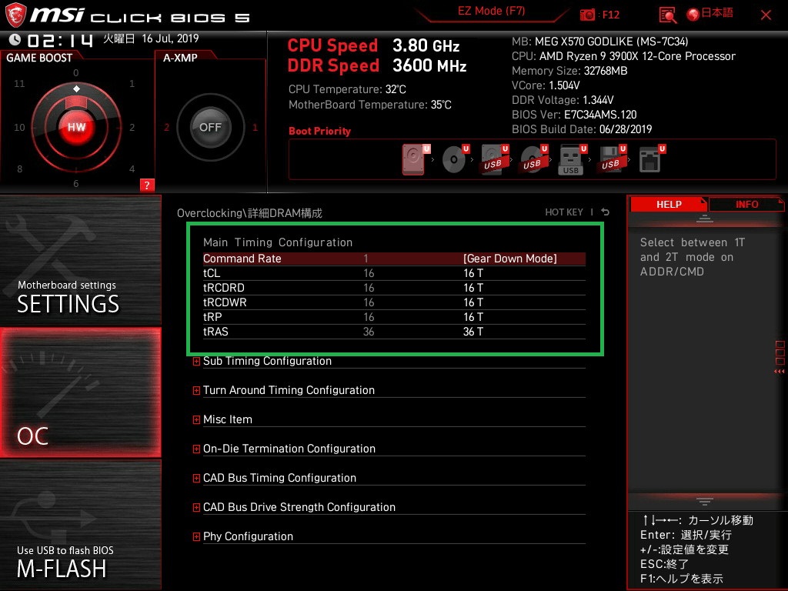The image size is (788, 591).
Task: Click the Memory Size 32768MB entry
Action: click(569, 70)
